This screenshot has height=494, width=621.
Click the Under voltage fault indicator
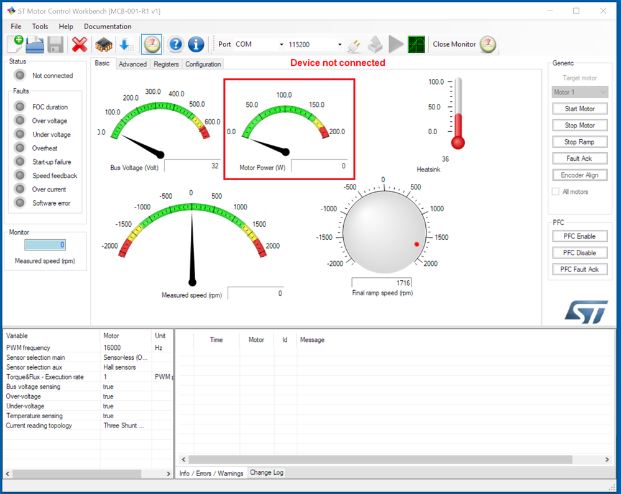pos(19,134)
